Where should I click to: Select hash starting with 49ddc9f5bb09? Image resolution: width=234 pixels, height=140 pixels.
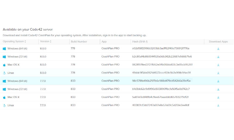tap(161, 73)
